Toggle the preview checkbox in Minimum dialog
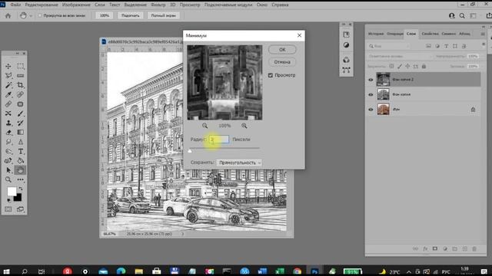 tap(271, 75)
